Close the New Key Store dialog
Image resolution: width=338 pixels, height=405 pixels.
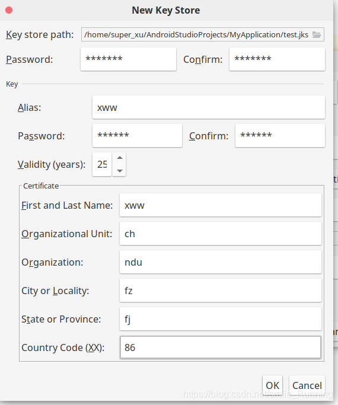[9, 10]
